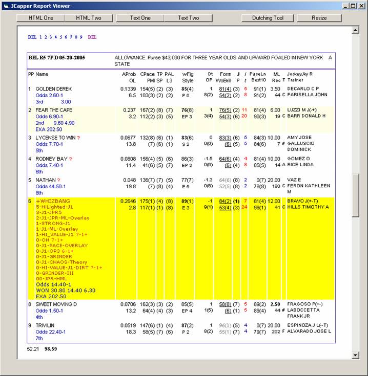Jump to BEL race 8 link
The width and height of the screenshot is (368, 376).
(x=76, y=37)
